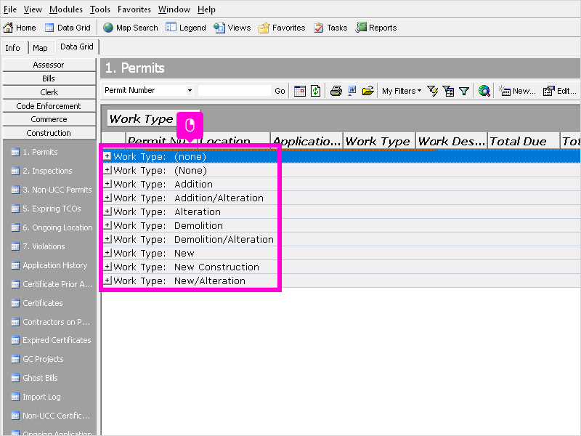Expand the Work Type: Addition/Alteration group
Viewport: 581px width, 436px height.
click(107, 197)
